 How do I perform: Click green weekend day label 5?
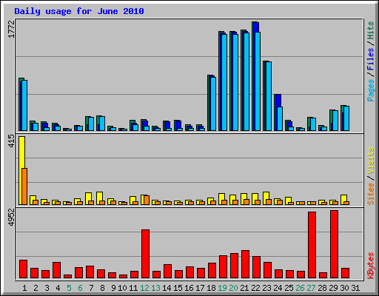[x=69, y=288]
